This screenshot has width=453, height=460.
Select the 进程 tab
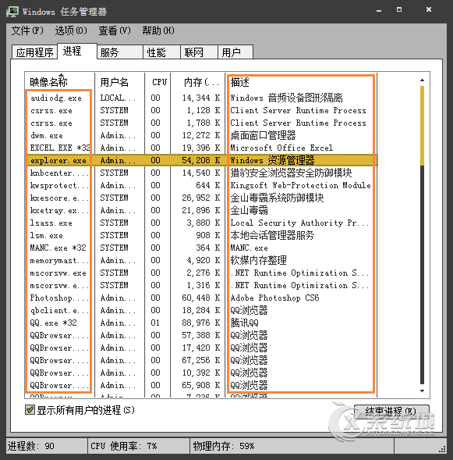pyautogui.click(x=77, y=51)
